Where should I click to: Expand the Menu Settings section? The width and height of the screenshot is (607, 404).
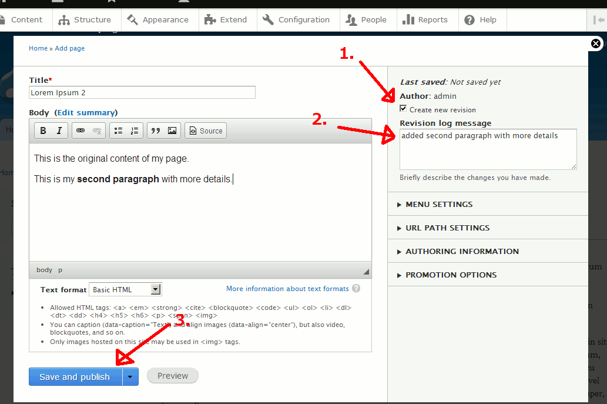[438, 204]
